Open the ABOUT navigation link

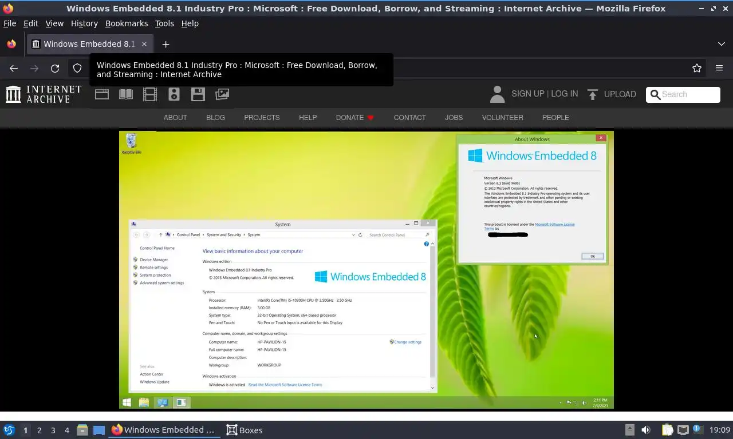[x=175, y=117]
